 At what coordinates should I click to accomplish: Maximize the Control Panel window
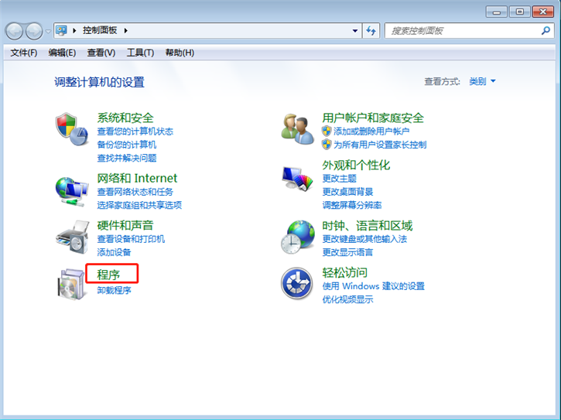coord(519,12)
